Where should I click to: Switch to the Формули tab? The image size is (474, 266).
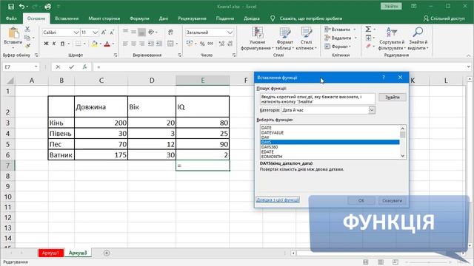(139, 18)
